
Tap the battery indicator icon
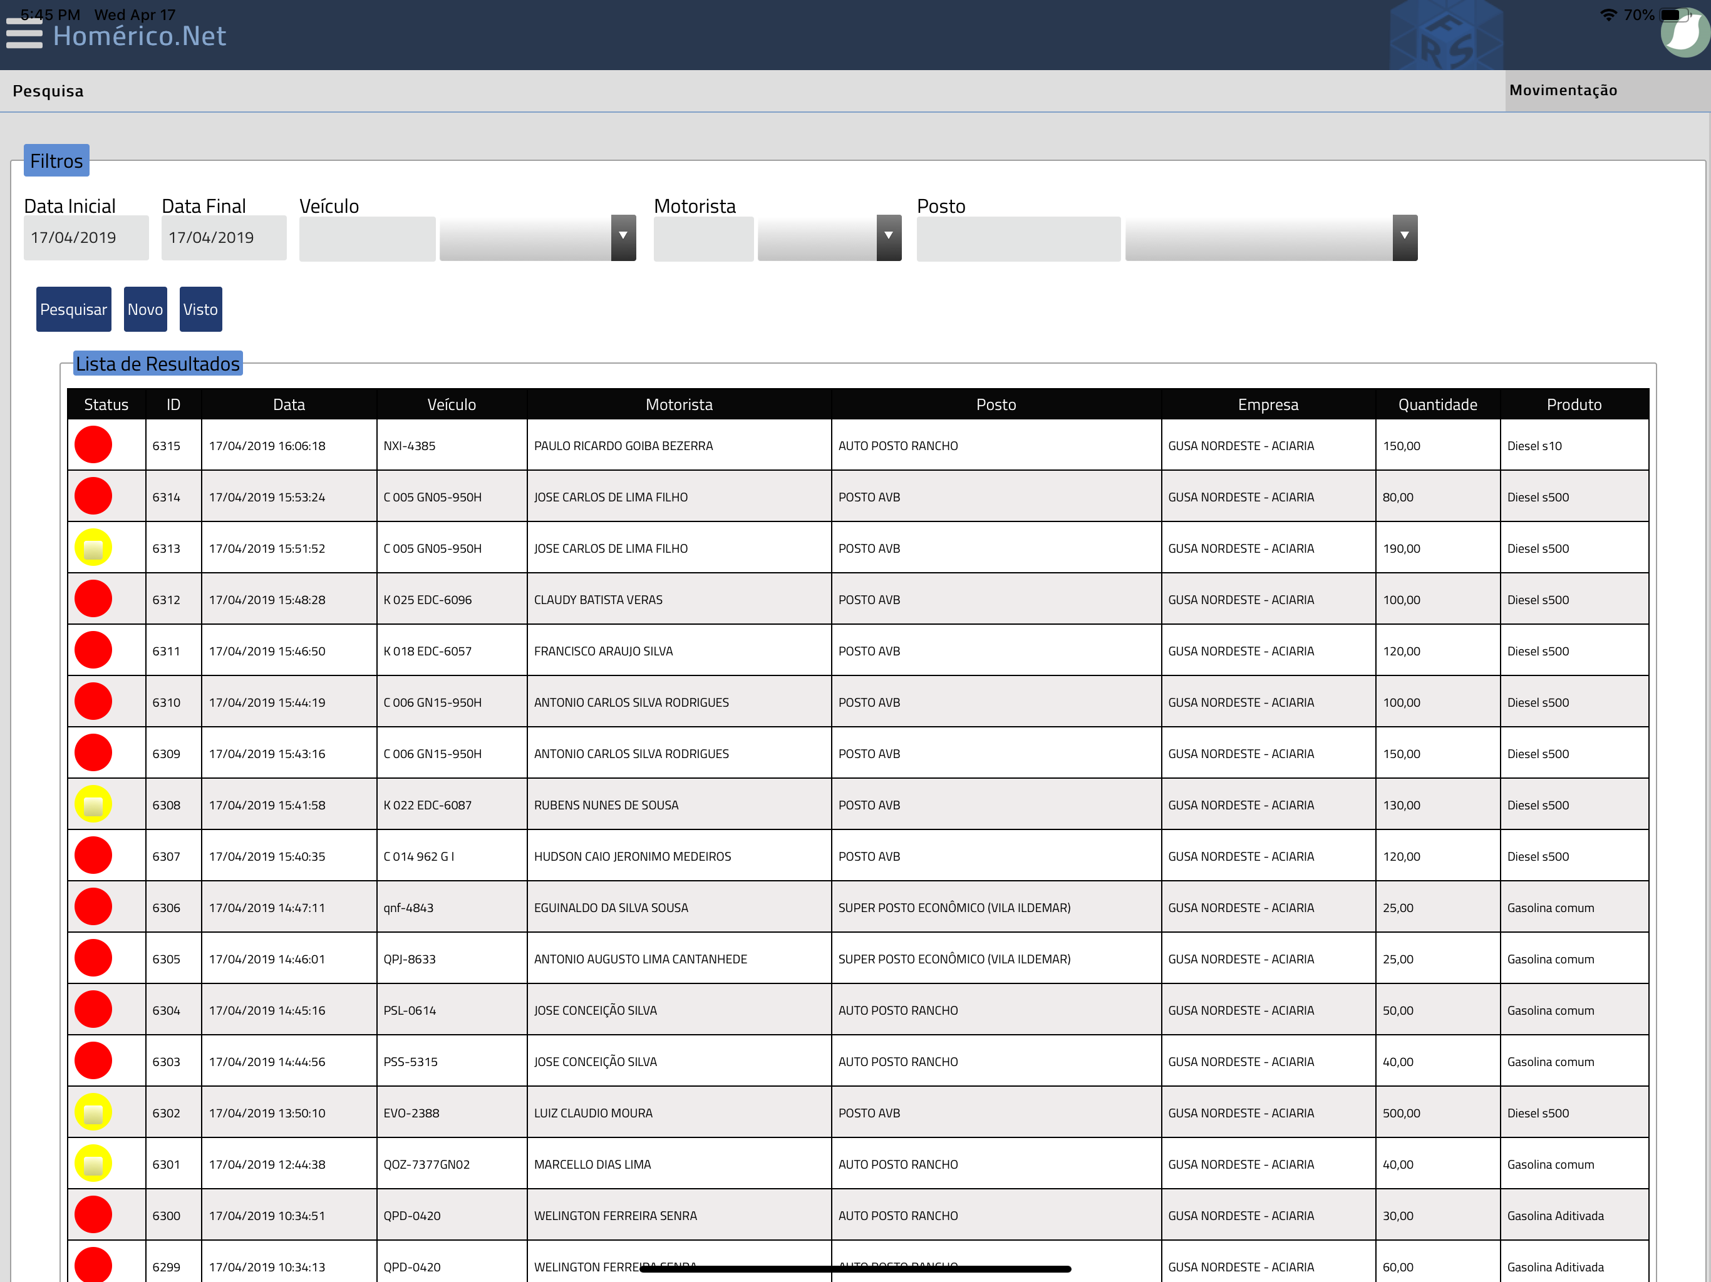[x=1675, y=14]
